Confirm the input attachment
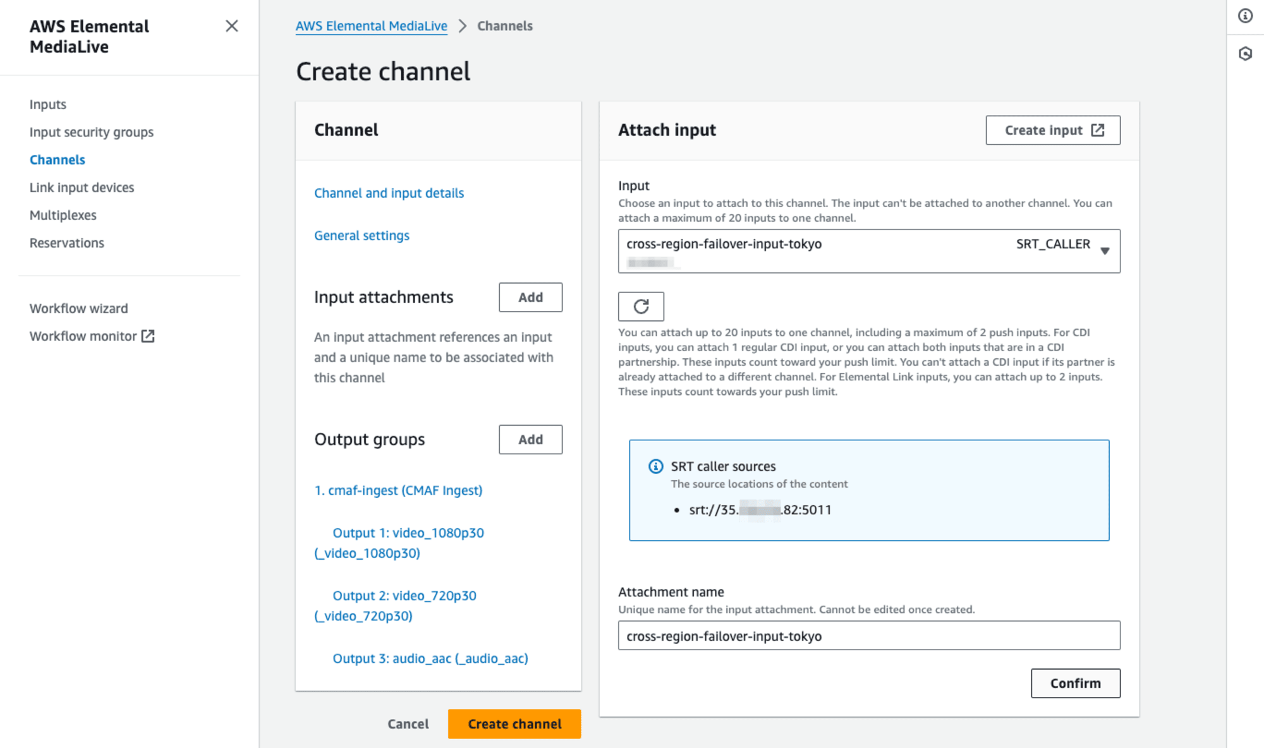1264x748 pixels. 1076,684
